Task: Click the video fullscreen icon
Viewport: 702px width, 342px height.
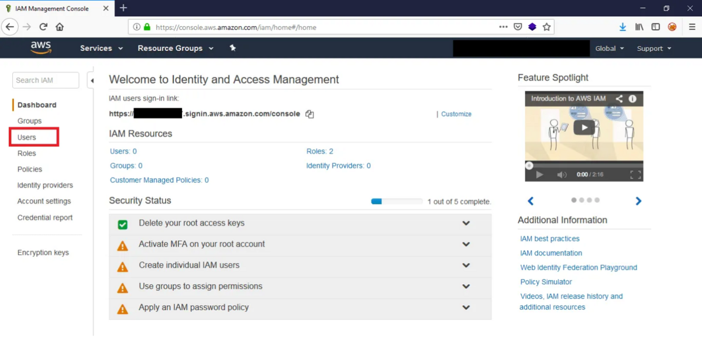Action: 635,175
